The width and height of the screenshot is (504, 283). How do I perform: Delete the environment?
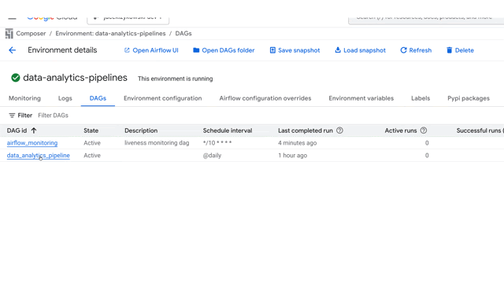click(x=460, y=50)
